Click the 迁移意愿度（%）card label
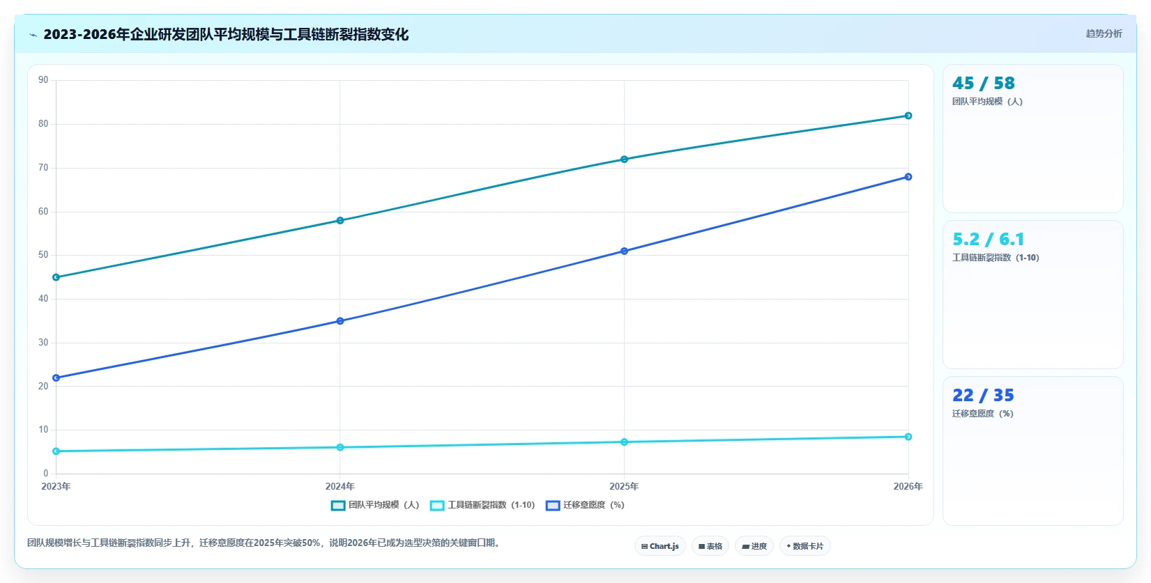Screen dimensions: 1151x583 pyautogui.click(x=983, y=414)
